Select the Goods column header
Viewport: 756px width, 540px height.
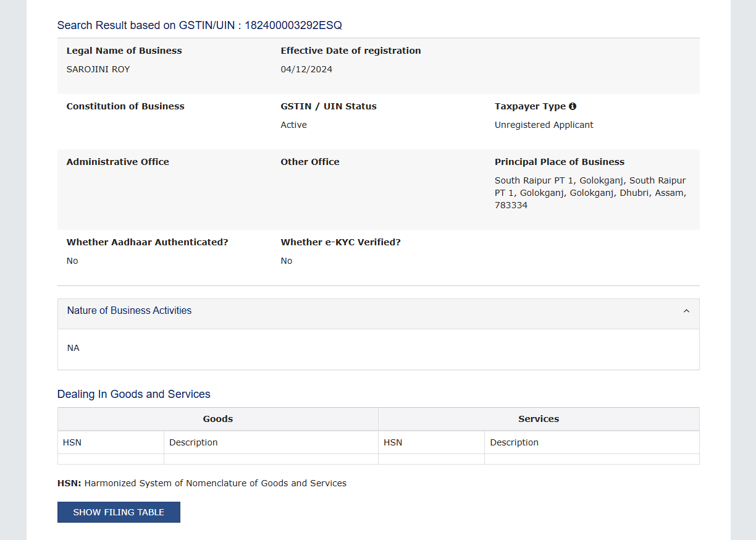pos(218,419)
